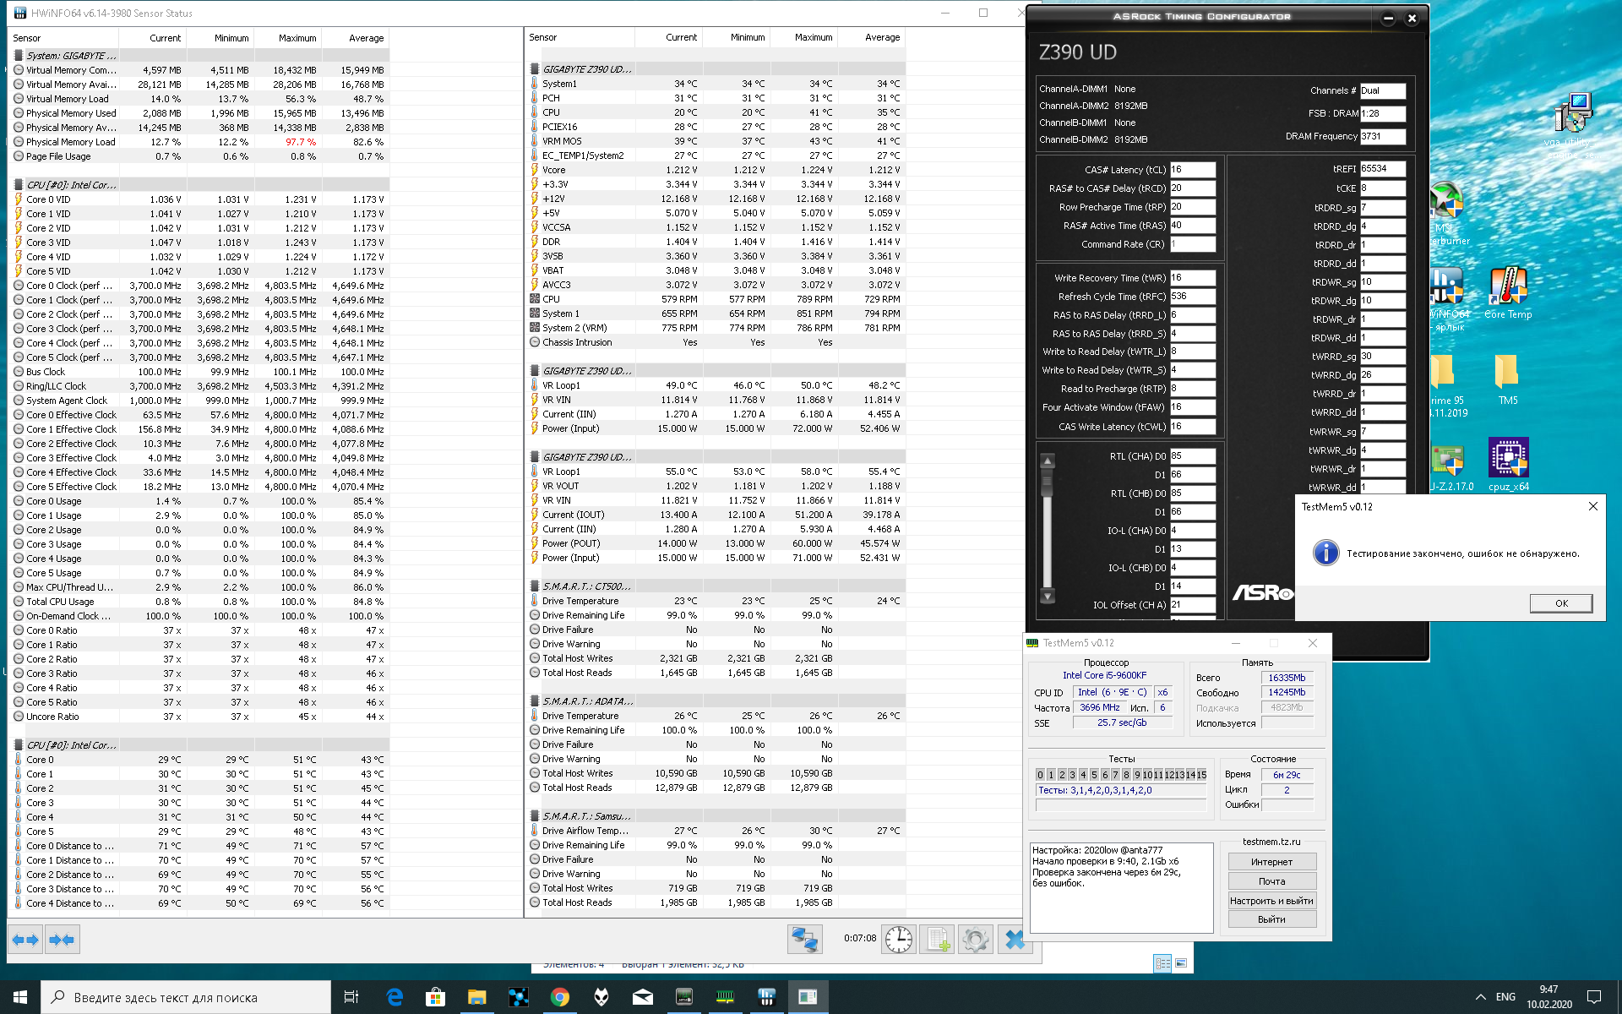Click the Настроить и выйти button
This screenshot has width=1622, height=1014.
1271,901
